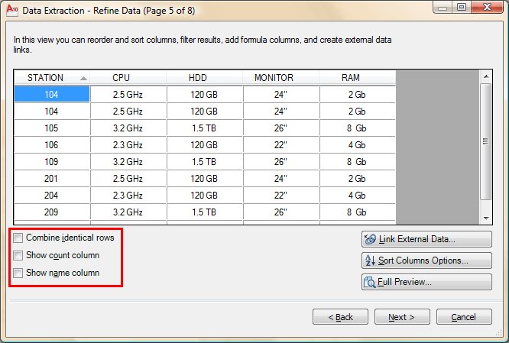Click the 26" monitor cell in row 209
Image resolution: width=509 pixels, height=343 pixels.
(280, 212)
